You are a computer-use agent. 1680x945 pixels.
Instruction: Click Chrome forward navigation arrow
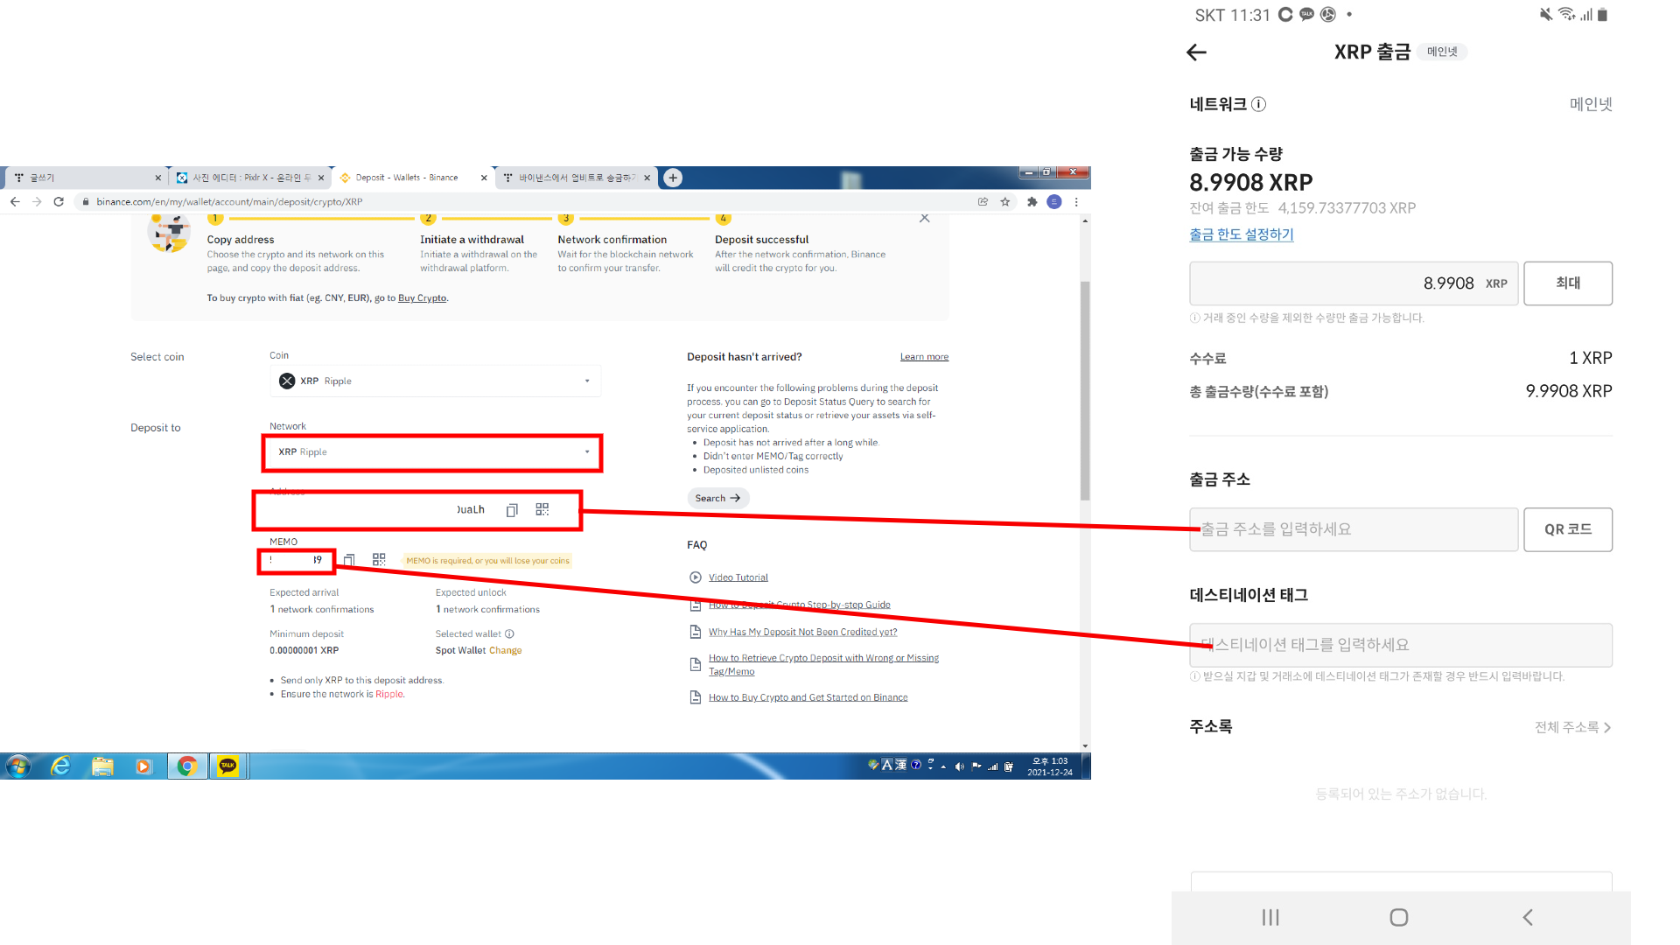37,201
